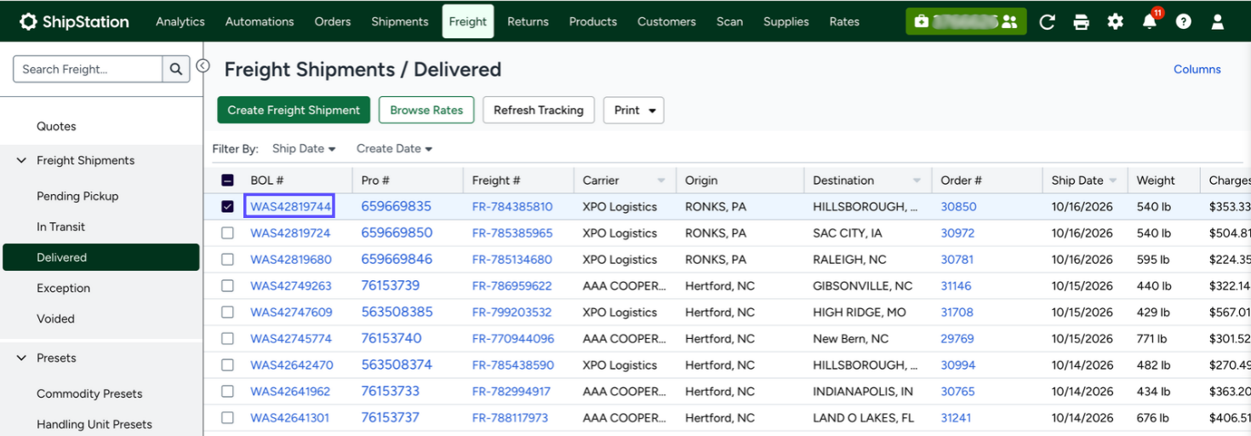
Task: Open the Automations tab
Action: pos(260,21)
